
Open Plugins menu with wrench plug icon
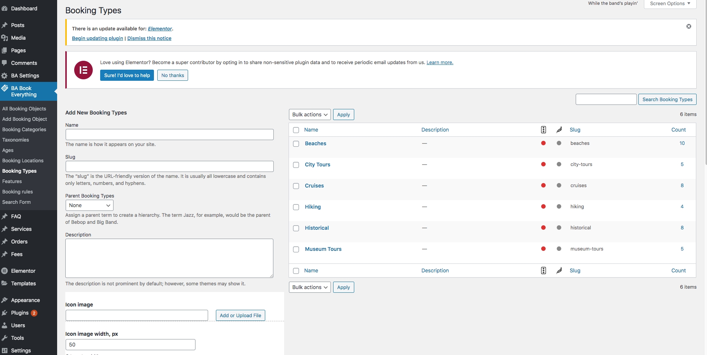(x=5, y=313)
